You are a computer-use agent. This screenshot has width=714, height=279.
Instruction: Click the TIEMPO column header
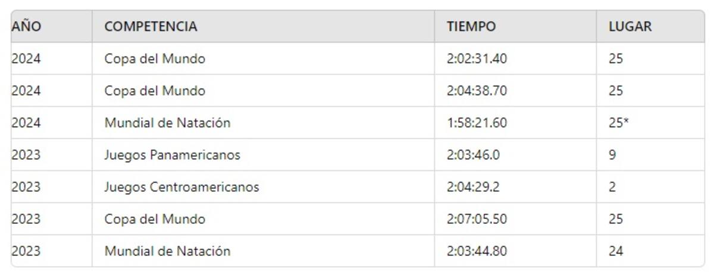(x=471, y=27)
